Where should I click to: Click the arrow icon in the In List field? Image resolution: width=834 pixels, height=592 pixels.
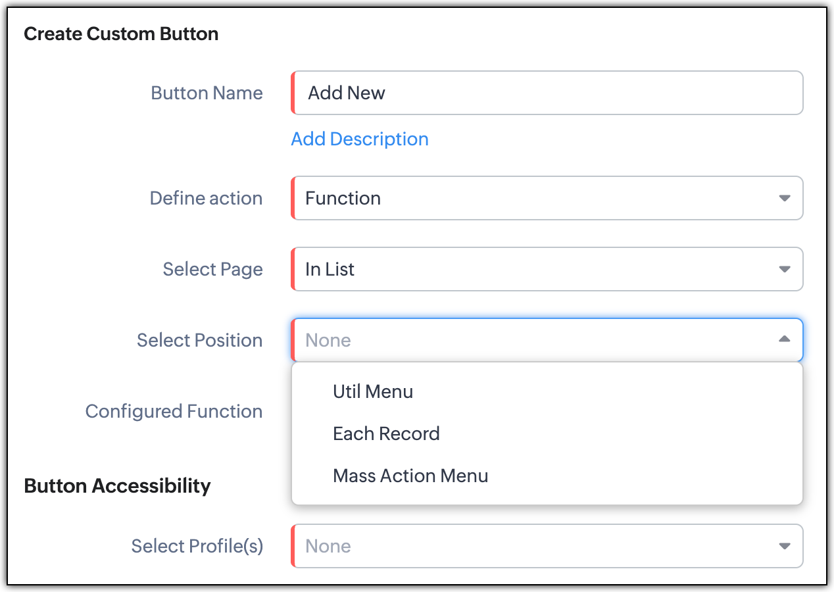coord(784,269)
